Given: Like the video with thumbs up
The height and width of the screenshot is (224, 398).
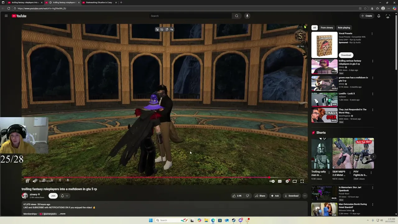Looking at the screenshot, I should point(237,196).
